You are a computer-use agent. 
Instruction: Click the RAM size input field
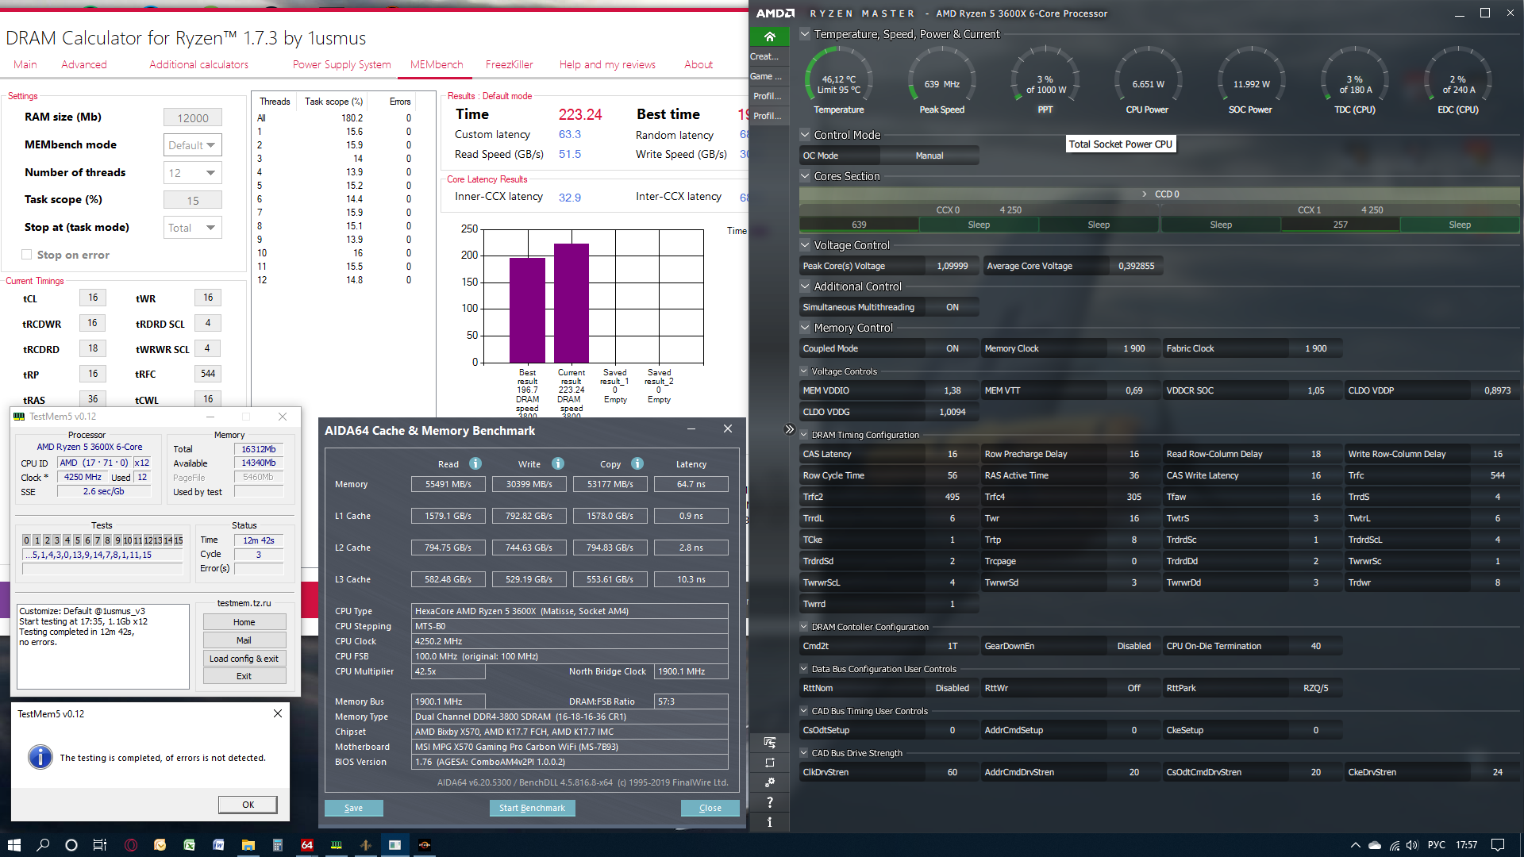click(192, 118)
